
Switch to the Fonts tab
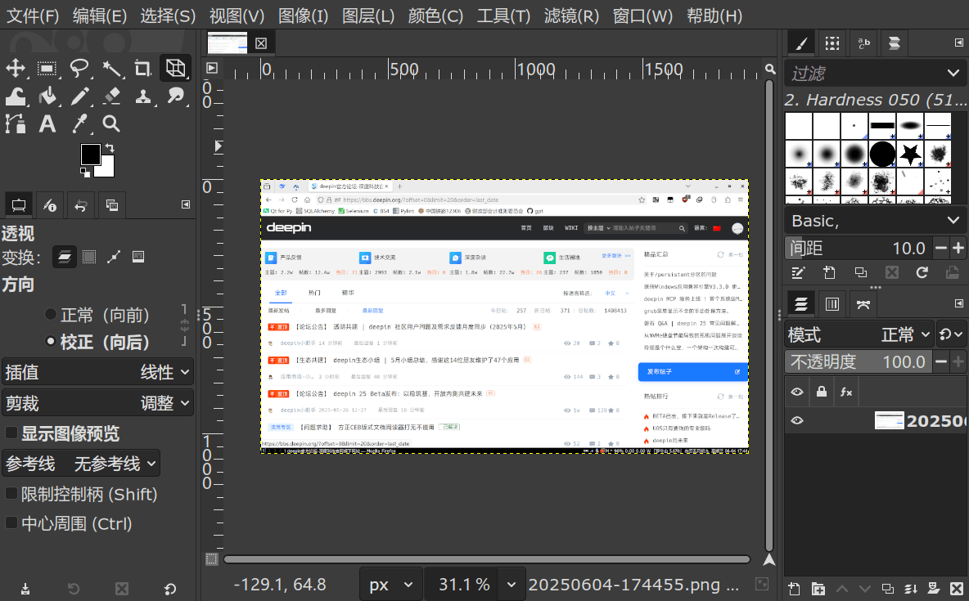[863, 43]
